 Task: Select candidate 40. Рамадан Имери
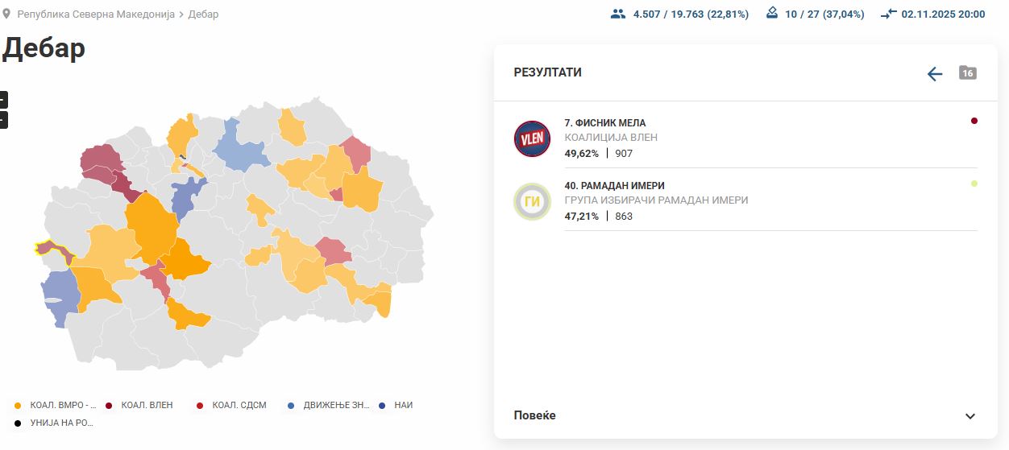pyautogui.click(x=614, y=186)
